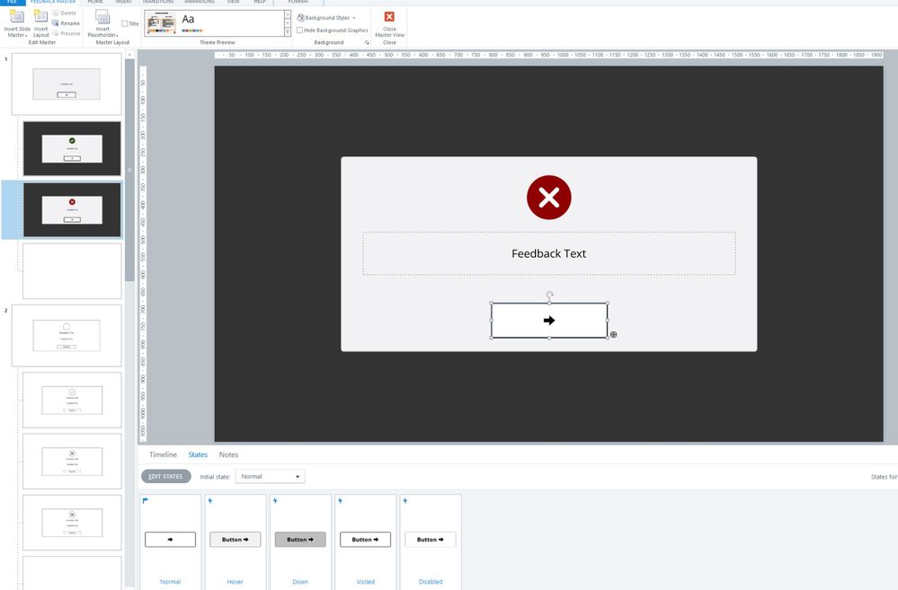Select the Disabled state thumbnail

coord(430,540)
